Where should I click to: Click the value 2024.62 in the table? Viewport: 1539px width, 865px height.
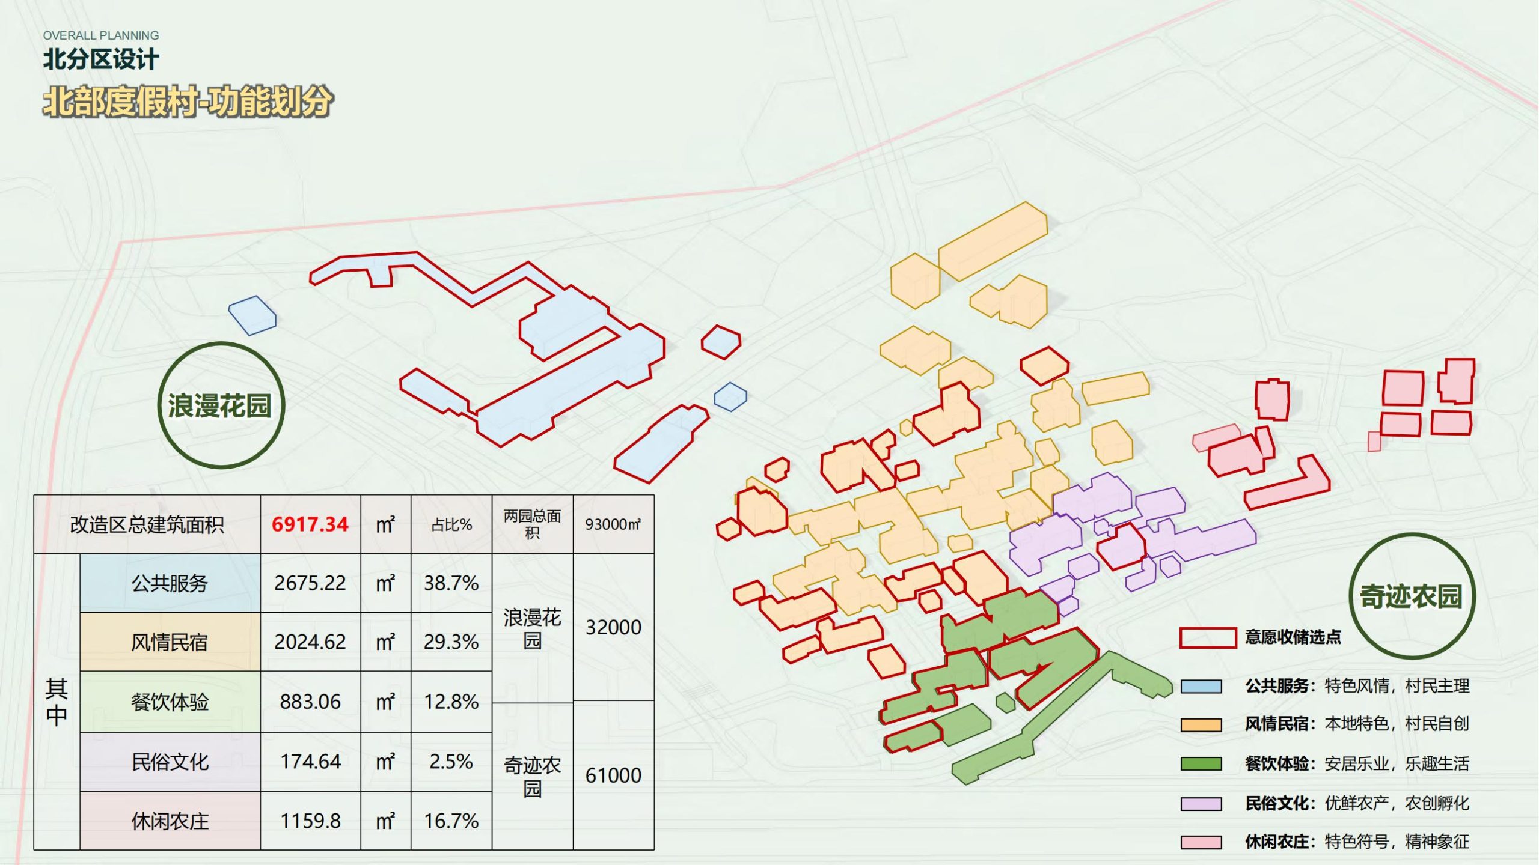click(x=310, y=642)
